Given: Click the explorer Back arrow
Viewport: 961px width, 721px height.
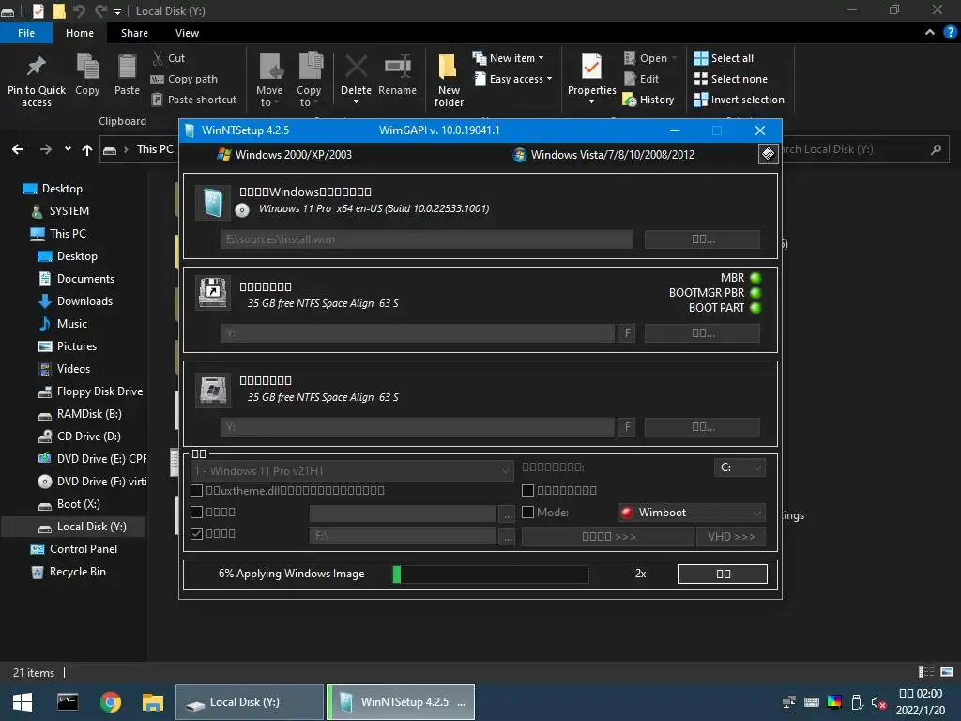Looking at the screenshot, I should click(18, 149).
